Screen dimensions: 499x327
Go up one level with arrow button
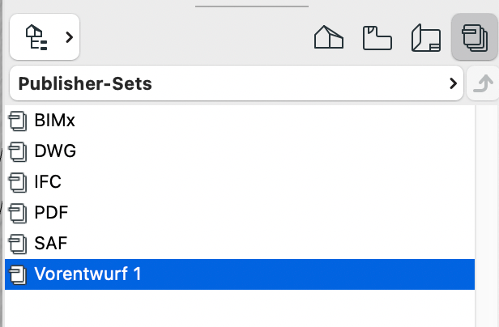483,83
